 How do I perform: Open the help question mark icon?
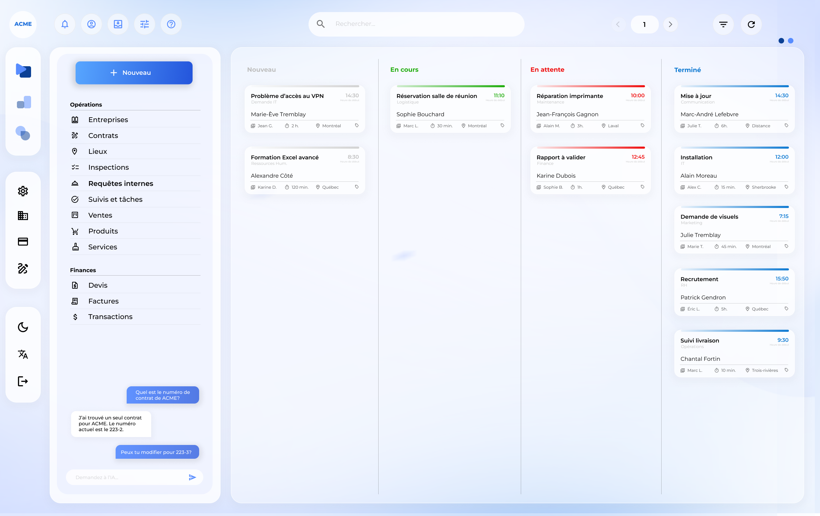(171, 24)
